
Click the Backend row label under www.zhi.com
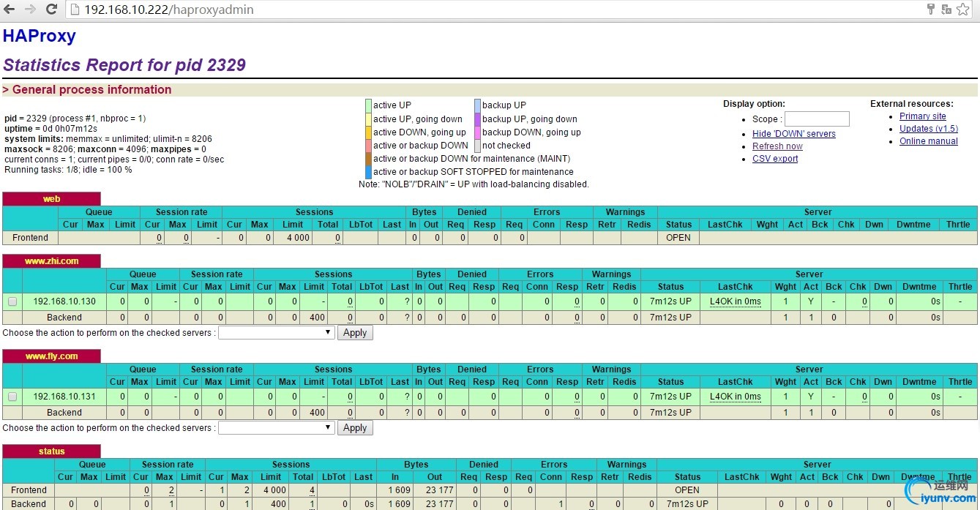pyautogui.click(x=64, y=318)
